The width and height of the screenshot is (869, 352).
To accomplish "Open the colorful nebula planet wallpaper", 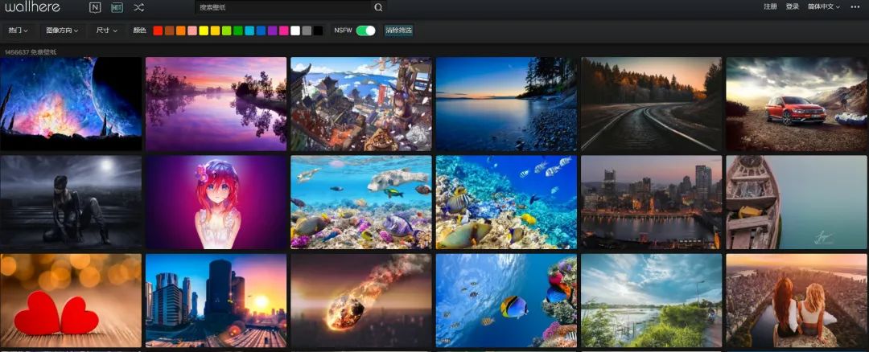I will (71, 104).
